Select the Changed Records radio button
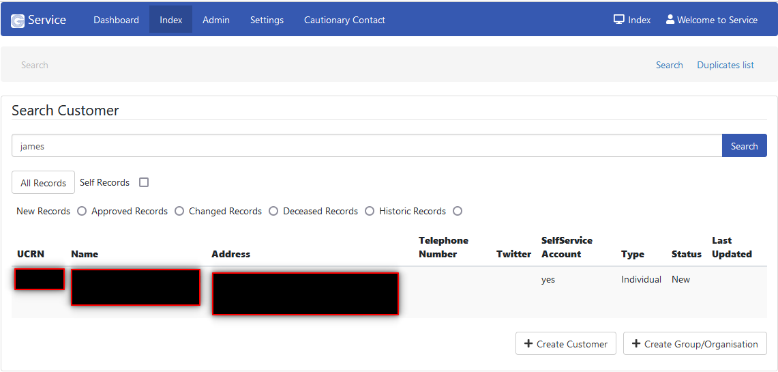Screen dimensions: 778x372 [x=273, y=211]
